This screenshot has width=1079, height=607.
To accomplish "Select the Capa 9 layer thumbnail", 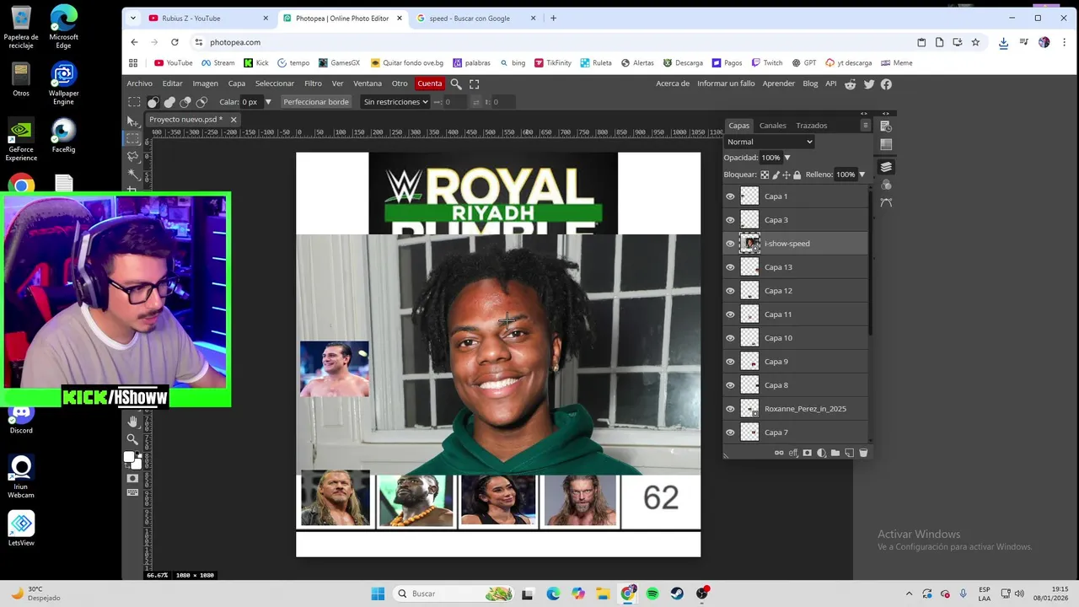I will (x=749, y=362).
